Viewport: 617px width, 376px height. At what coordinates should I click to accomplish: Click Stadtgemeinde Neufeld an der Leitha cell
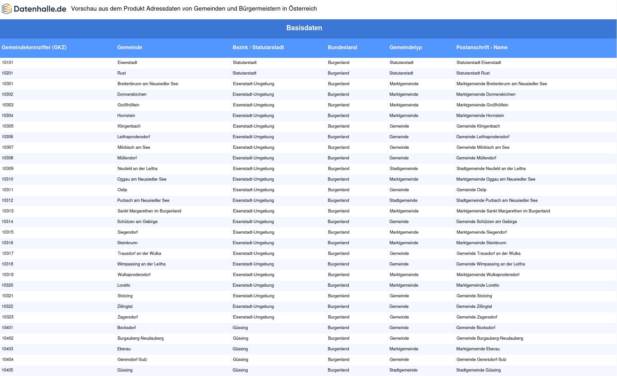pos(491,169)
